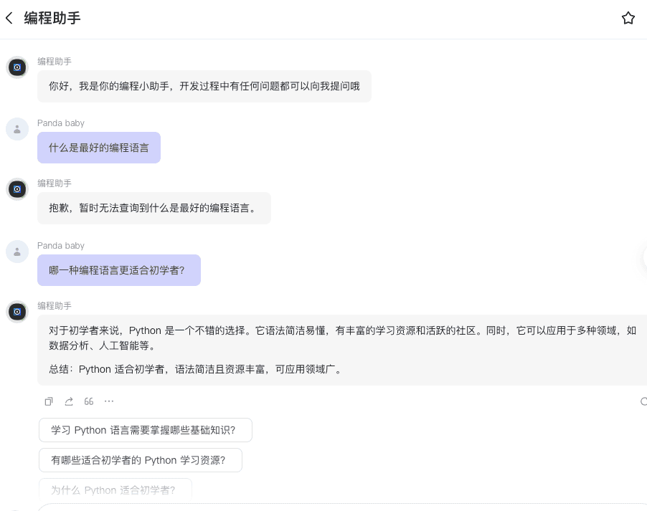Screen dimensions: 647x511
Task: Click the user message 什么是最好的编程语言
Action: pyautogui.click(x=99, y=148)
